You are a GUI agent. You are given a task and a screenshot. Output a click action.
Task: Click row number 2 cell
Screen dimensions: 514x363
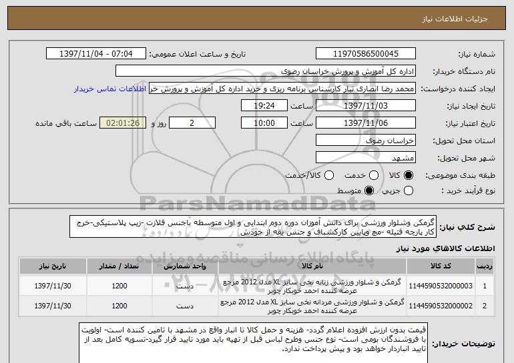click(x=485, y=306)
